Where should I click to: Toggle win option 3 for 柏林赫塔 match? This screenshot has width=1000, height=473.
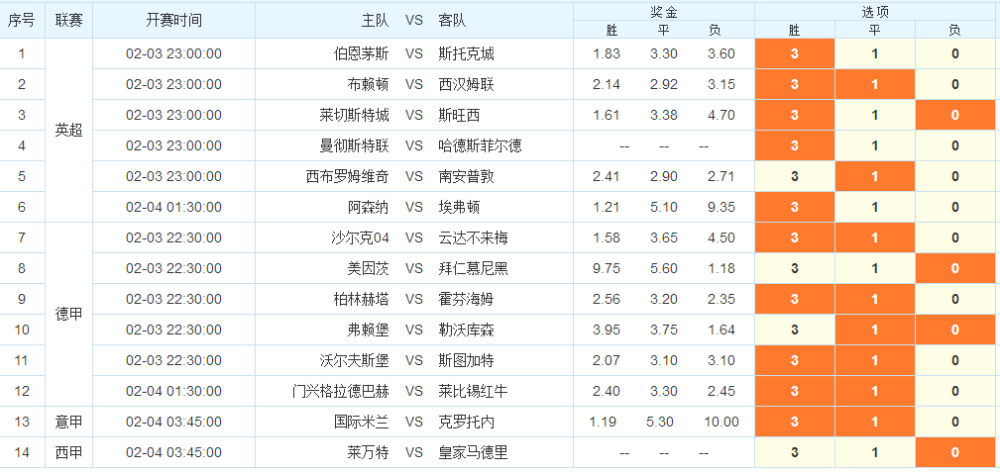point(795,299)
